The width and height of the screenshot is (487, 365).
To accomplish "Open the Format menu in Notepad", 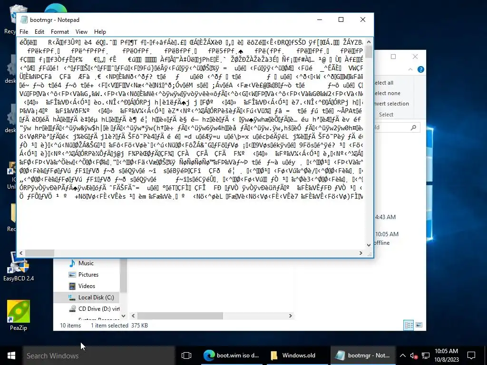I will point(59,32).
